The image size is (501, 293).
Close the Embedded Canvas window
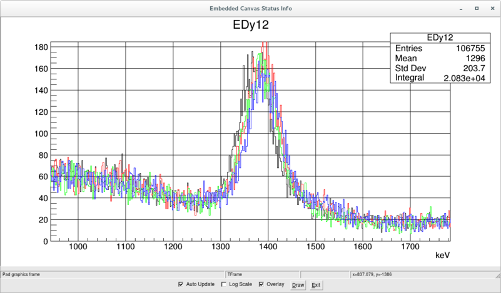point(491,8)
